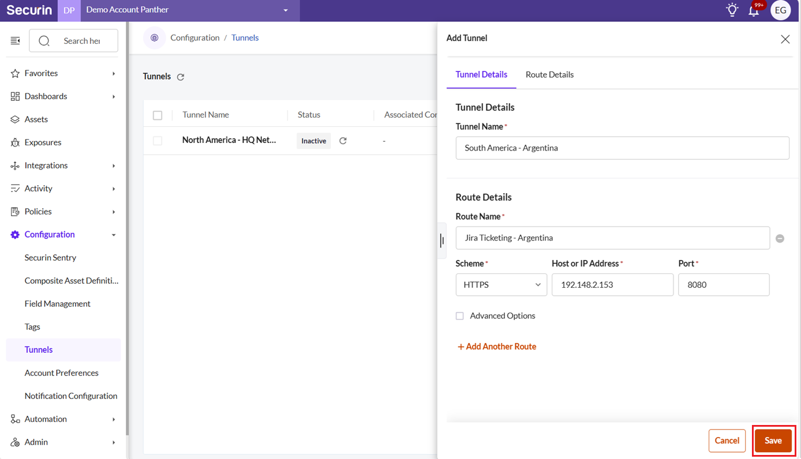Open the notifications bell
This screenshot has width=801, height=459.
(x=754, y=10)
